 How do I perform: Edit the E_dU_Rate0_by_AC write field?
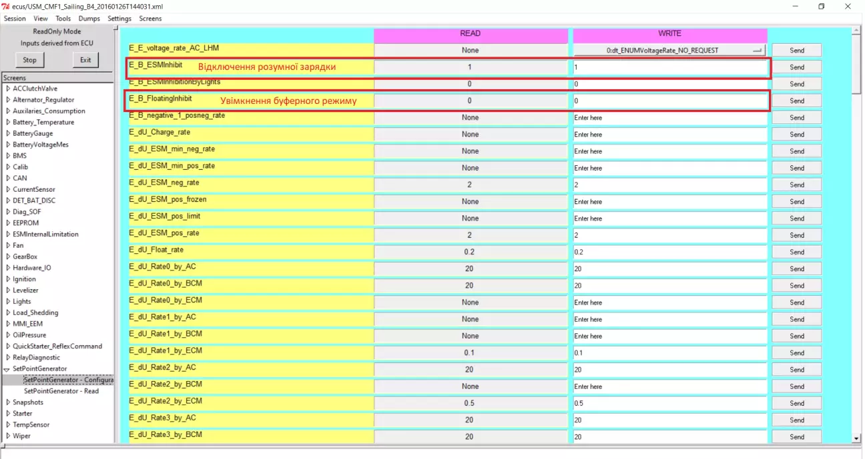pos(670,268)
